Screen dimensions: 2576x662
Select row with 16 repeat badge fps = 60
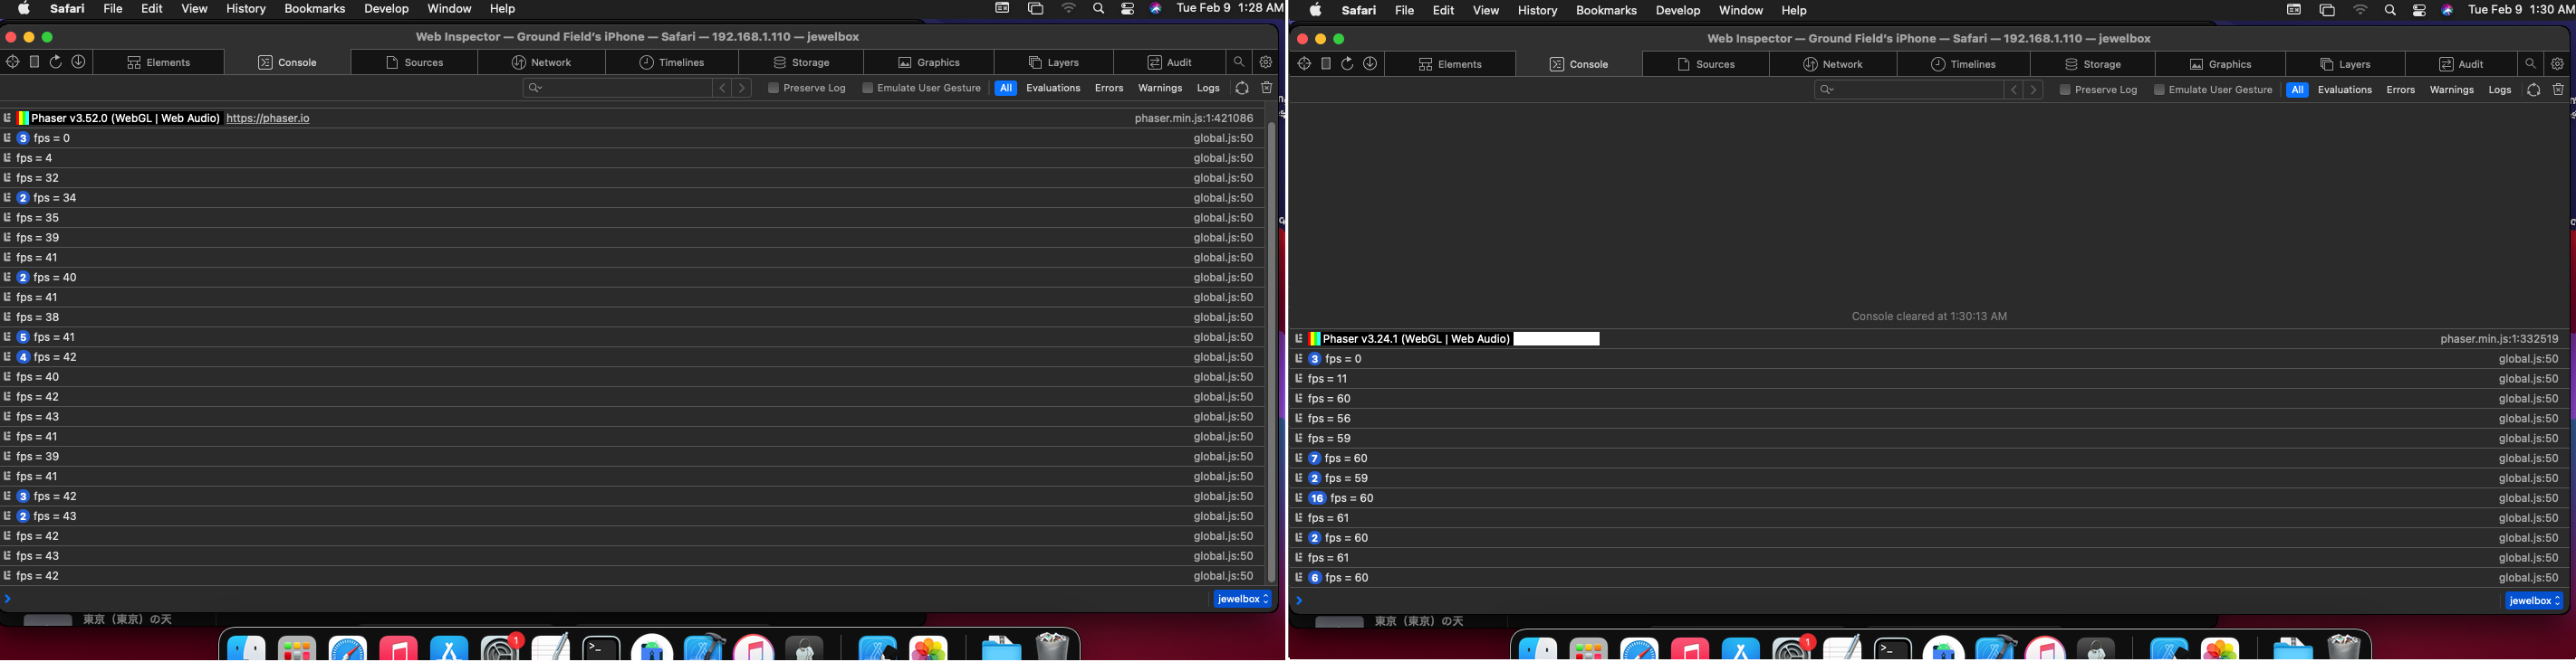1930,498
